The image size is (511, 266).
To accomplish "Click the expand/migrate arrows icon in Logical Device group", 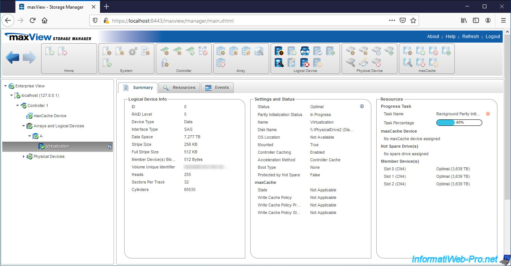I will pos(305,51).
